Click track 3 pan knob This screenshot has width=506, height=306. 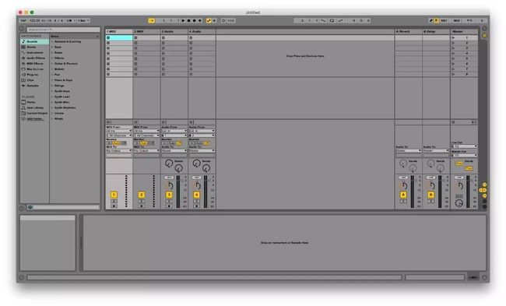[169, 185]
